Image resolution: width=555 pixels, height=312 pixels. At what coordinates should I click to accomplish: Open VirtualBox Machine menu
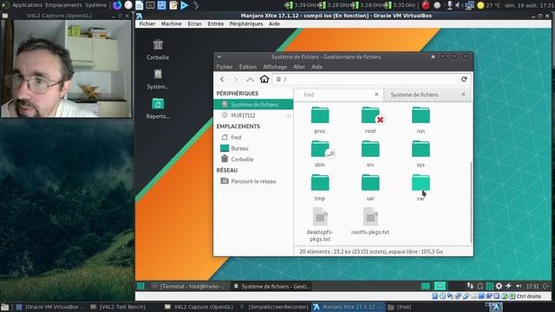[172, 23]
